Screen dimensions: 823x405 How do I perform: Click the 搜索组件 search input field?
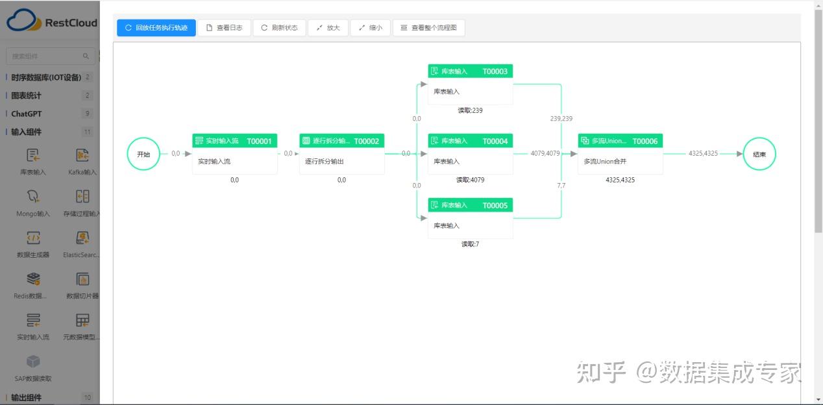coord(45,56)
